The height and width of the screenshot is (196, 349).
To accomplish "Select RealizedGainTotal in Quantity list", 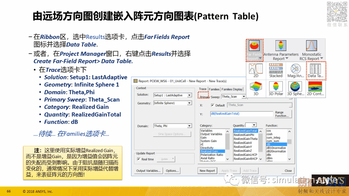I will point(246,131).
